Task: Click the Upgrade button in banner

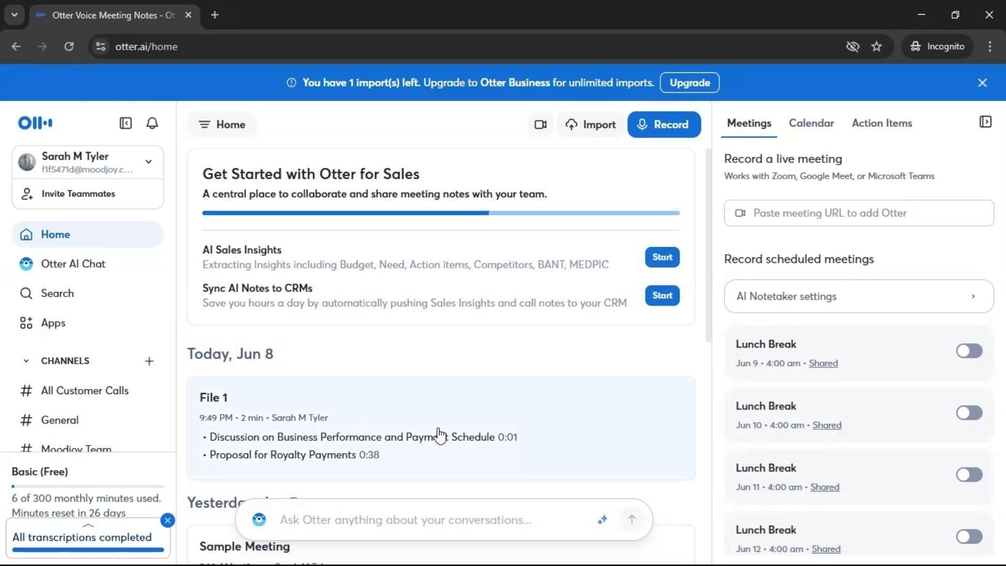Action: 689,83
